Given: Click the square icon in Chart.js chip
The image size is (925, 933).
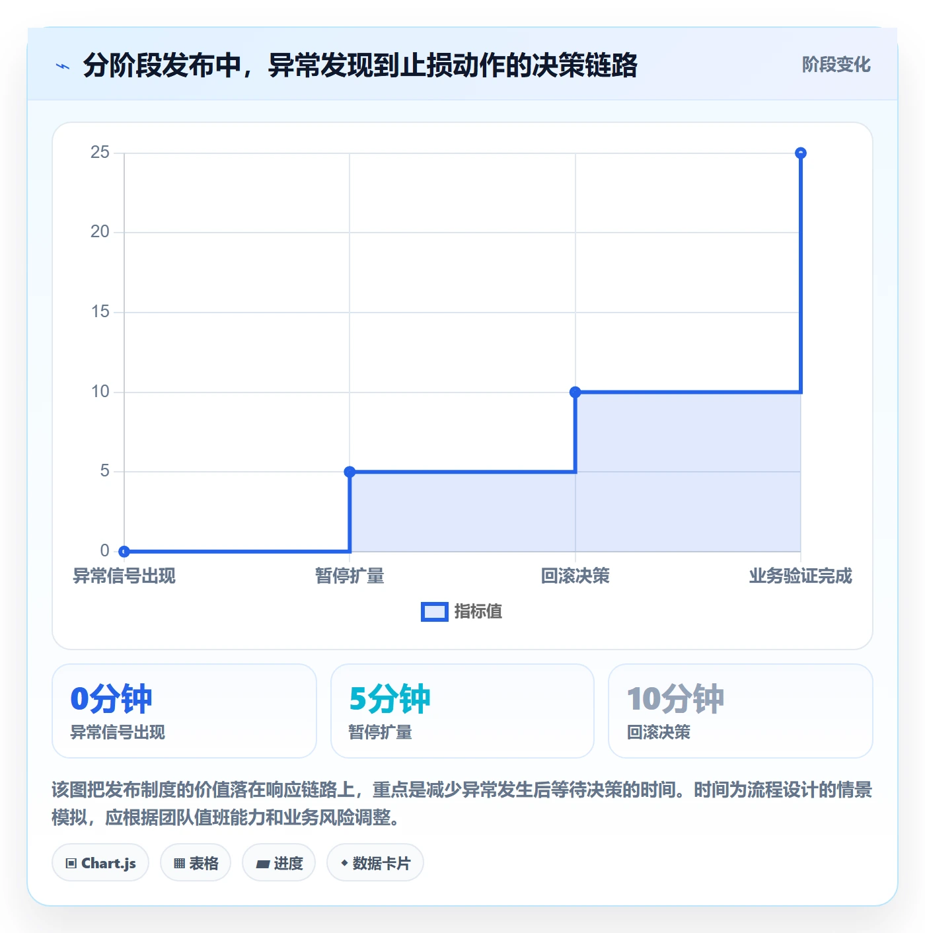Looking at the screenshot, I should click(x=71, y=864).
